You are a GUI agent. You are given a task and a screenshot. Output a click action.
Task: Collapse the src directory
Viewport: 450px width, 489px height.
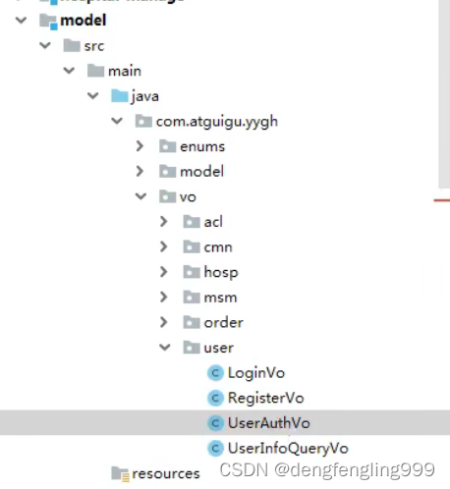(x=45, y=45)
